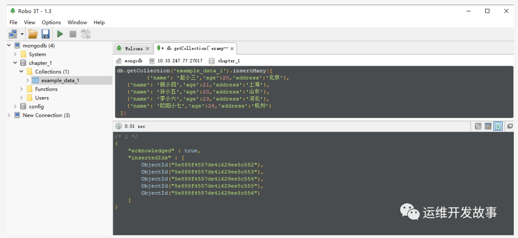The width and height of the screenshot is (518, 238).
Task: Click the ObjectId ending in c552
Action: 203,165
